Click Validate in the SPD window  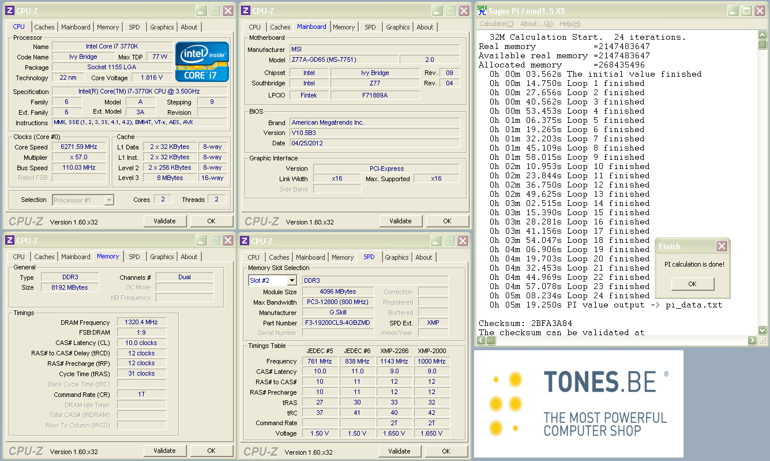pyautogui.click(x=399, y=451)
